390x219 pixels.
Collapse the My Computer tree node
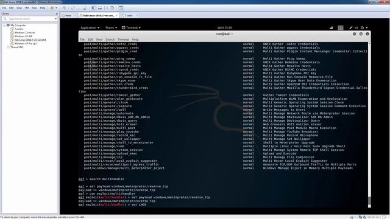[4, 26]
